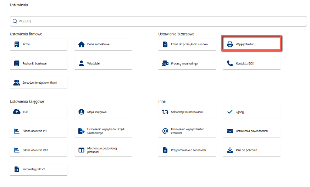Click the document icon for Przypomnienia o zadaniach
The height and width of the screenshot is (187, 310).
coord(165,150)
